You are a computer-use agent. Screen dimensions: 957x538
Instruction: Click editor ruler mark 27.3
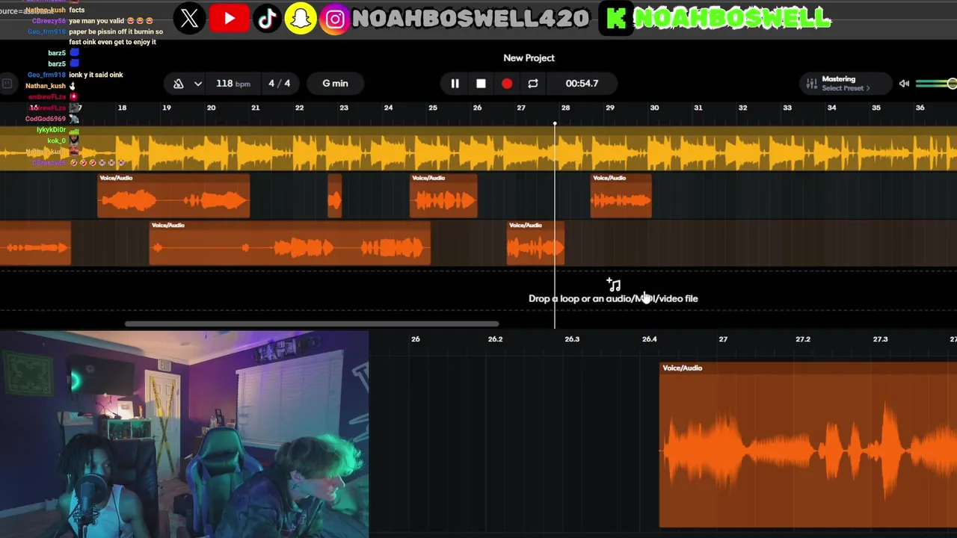click(880, 339)
